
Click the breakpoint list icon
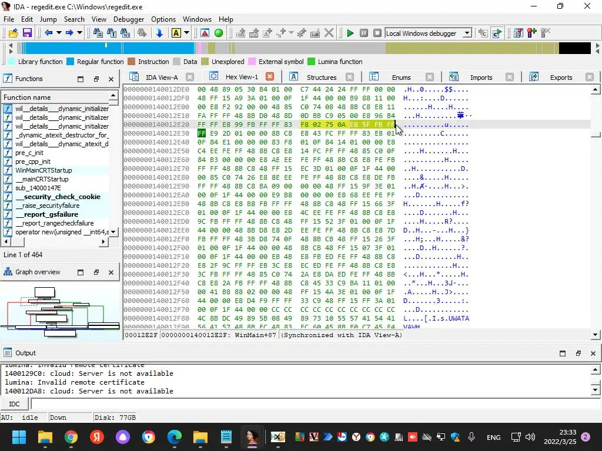(519, 33)
